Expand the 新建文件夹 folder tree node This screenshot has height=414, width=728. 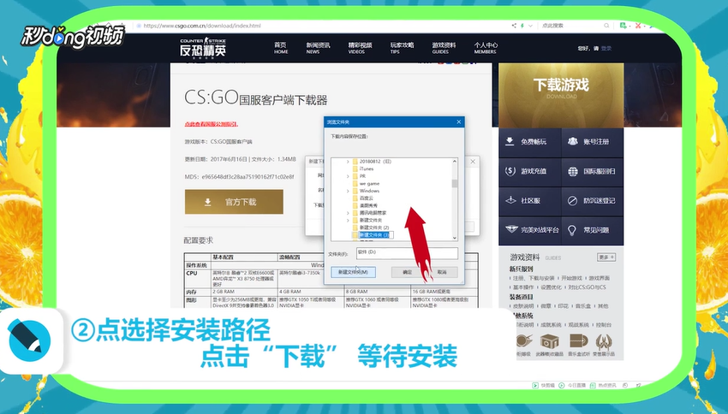tap(348, 220)
